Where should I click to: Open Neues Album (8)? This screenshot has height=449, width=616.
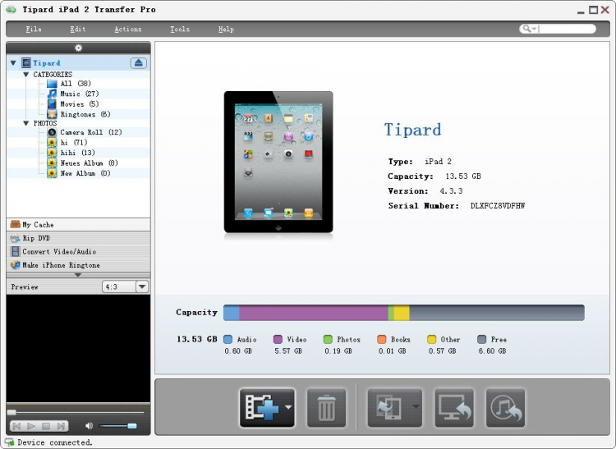coord(89,163)
